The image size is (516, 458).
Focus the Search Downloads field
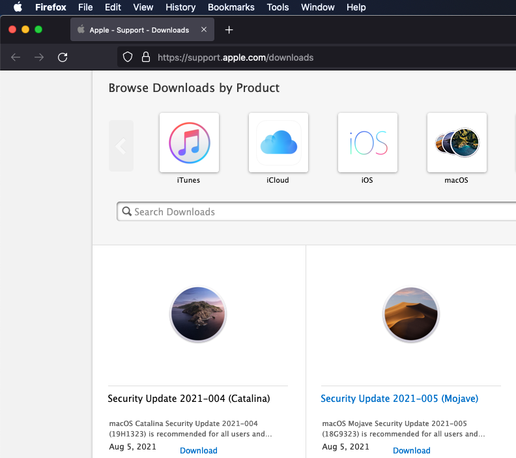[x=317, y=211]
